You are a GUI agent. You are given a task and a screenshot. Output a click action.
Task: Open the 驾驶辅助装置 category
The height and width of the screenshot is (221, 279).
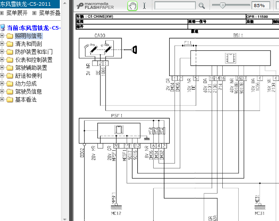pyautogui.click(x=31, y=68)
